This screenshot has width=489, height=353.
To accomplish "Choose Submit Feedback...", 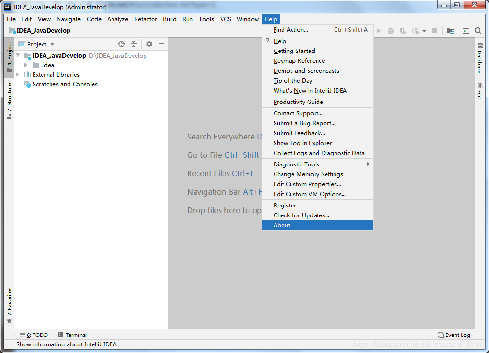I will pos(317,133).
